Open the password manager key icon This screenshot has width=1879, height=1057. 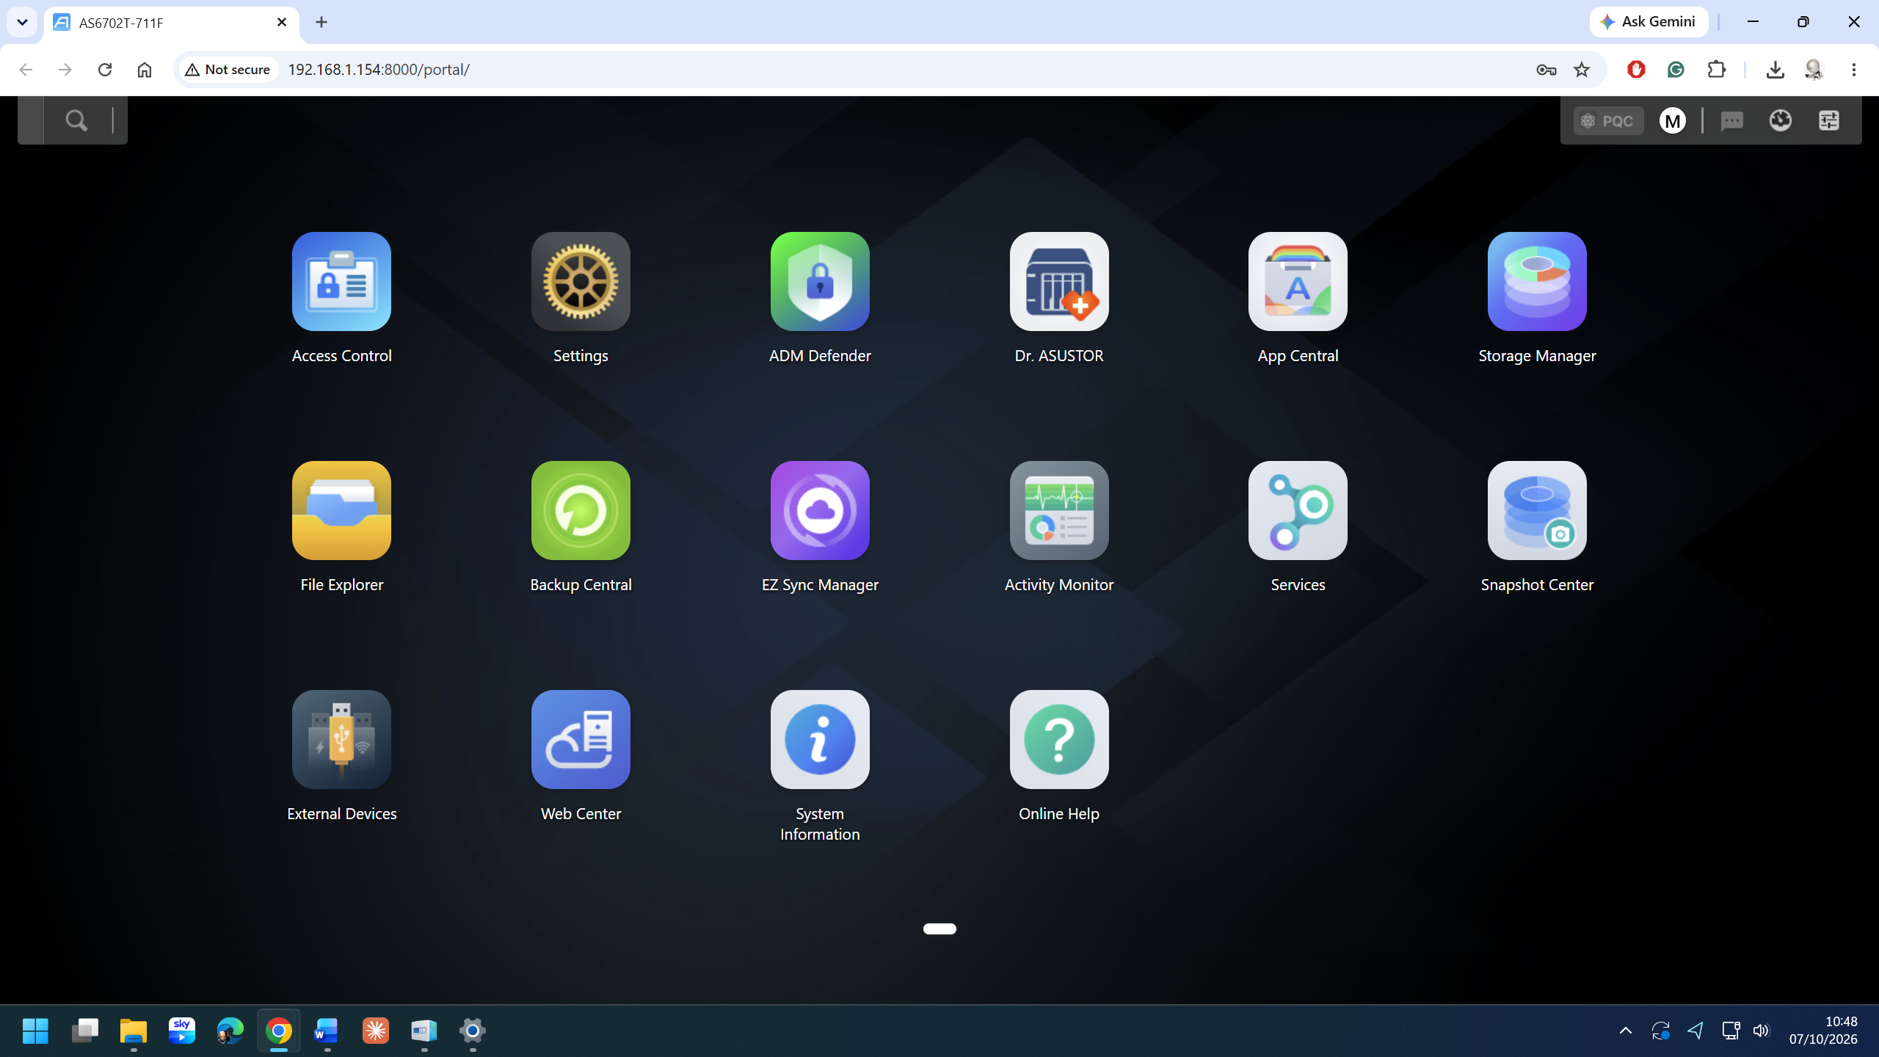1546,70
